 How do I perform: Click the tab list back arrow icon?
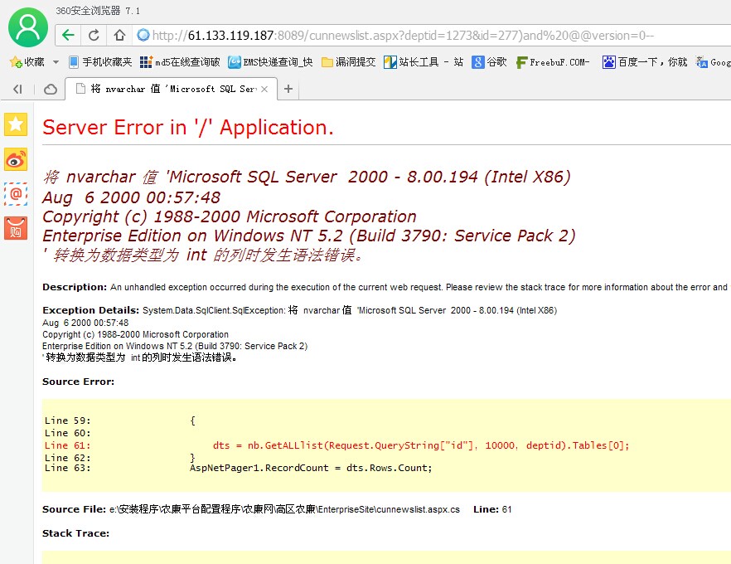(17, 89)
